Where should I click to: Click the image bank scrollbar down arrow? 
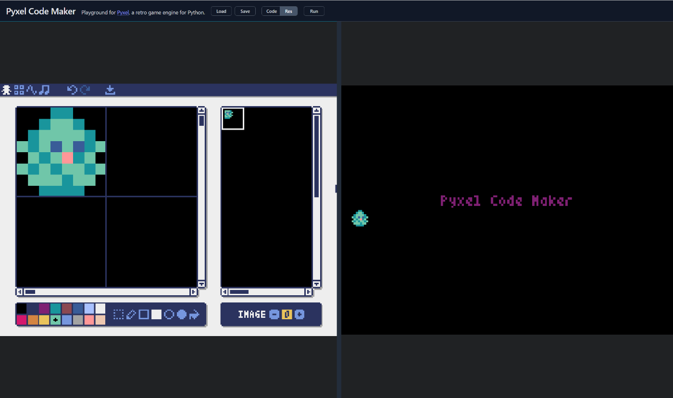tap(316, 284)
